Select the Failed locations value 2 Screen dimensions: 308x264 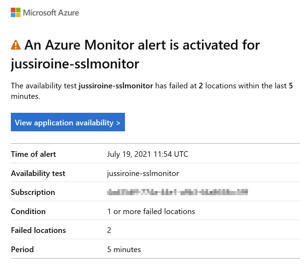click(109, 230)
